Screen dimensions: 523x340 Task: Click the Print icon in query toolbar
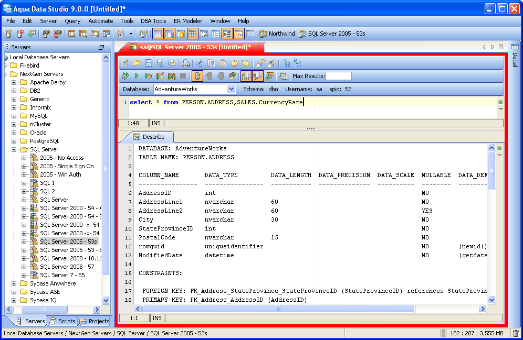click(185, 63)
